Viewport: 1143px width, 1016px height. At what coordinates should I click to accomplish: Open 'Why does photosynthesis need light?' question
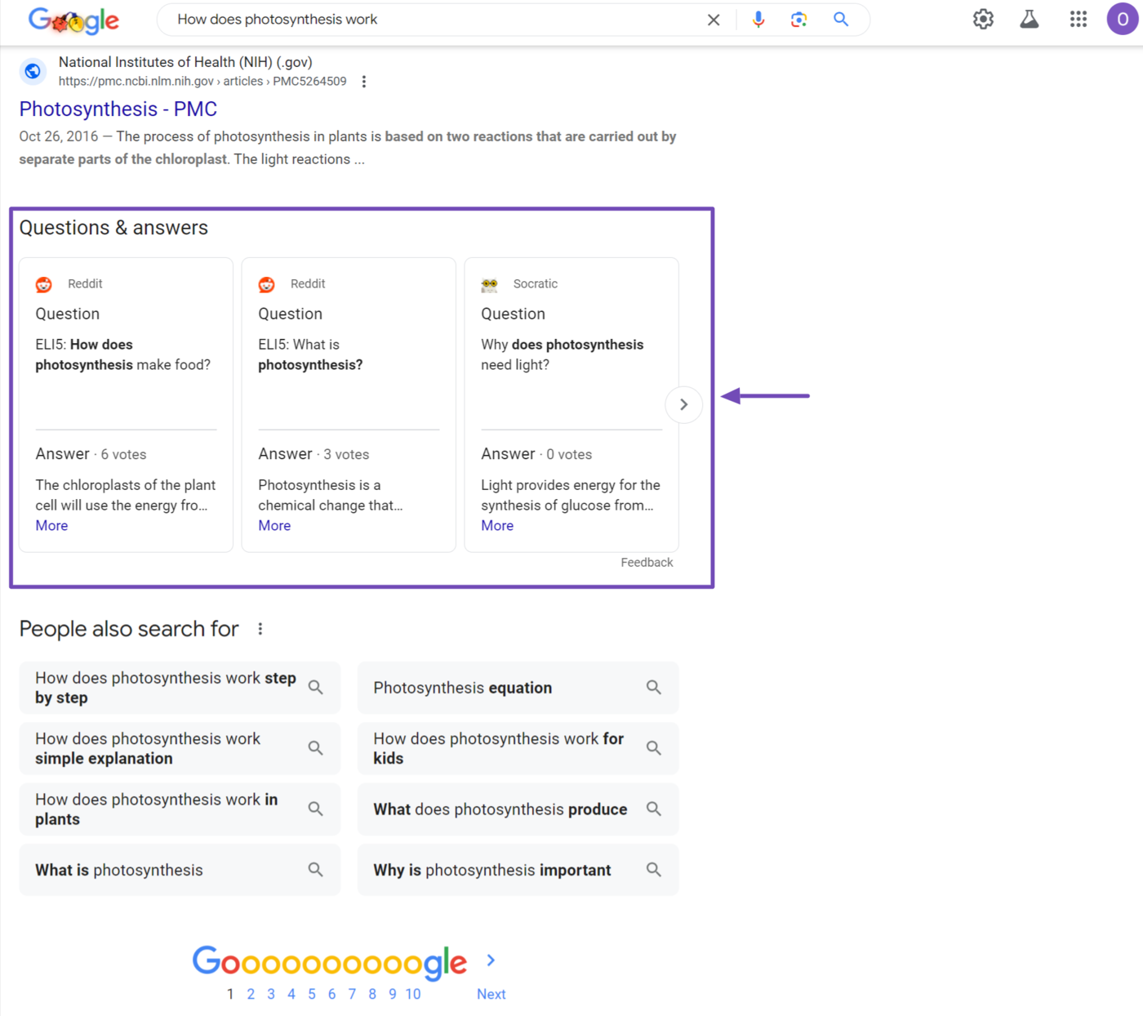coord(563,355)
